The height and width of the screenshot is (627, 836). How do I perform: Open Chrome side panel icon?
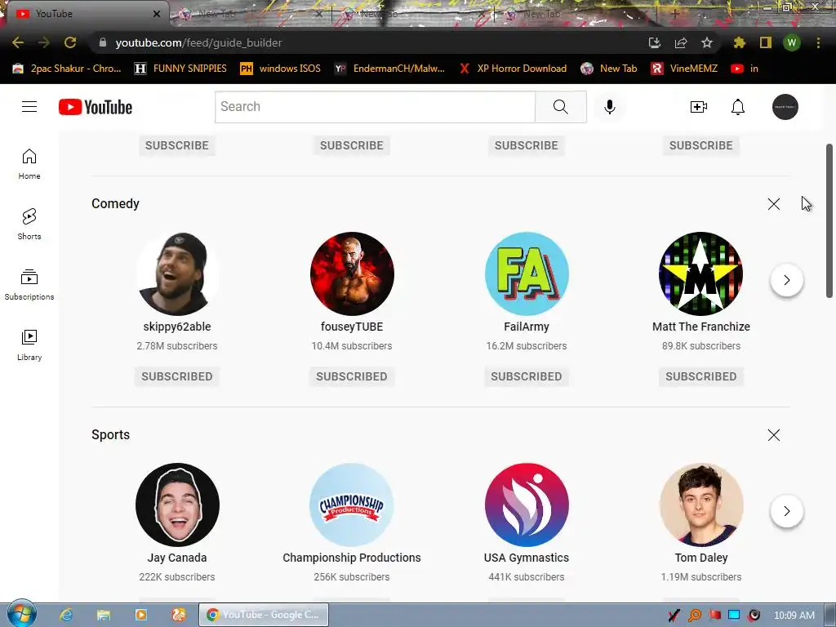(x=766, y=42)
